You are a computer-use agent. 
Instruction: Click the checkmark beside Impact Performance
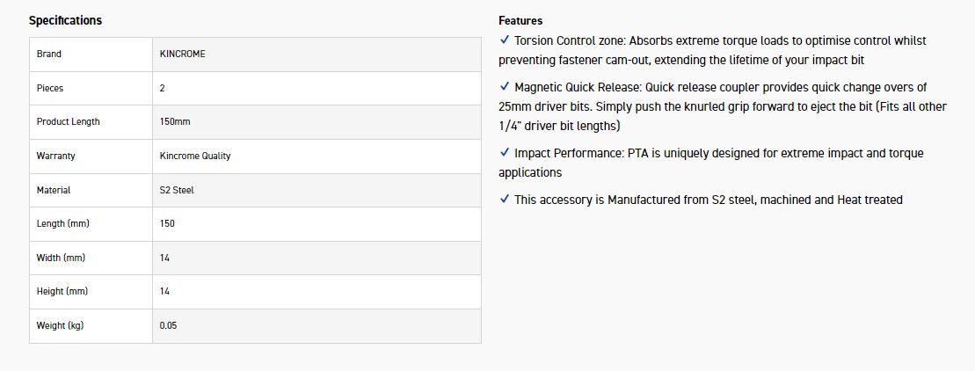click(504, 153)
